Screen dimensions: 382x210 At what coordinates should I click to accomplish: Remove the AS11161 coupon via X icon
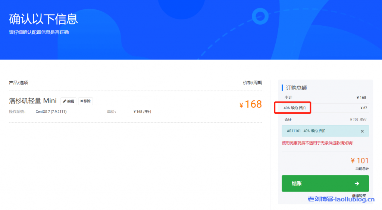click(x=362, y=131)
